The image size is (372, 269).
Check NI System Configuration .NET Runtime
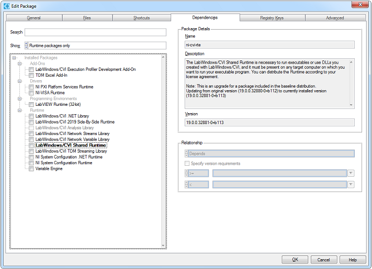[x=31, y=157]
